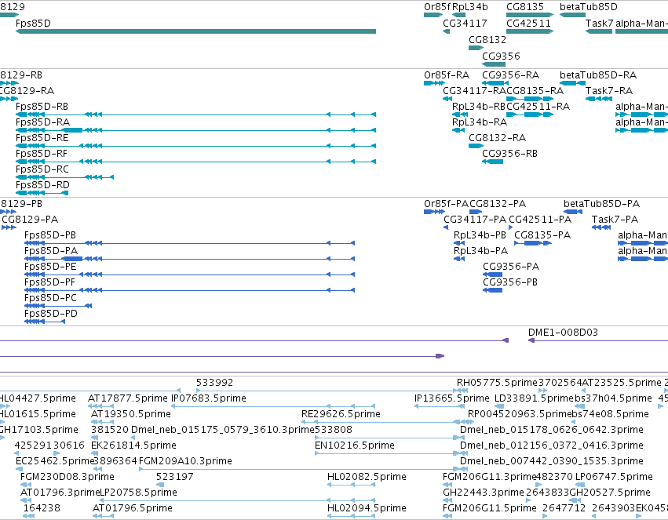Click the Fps85D-RC transcript label

(42, 169)
